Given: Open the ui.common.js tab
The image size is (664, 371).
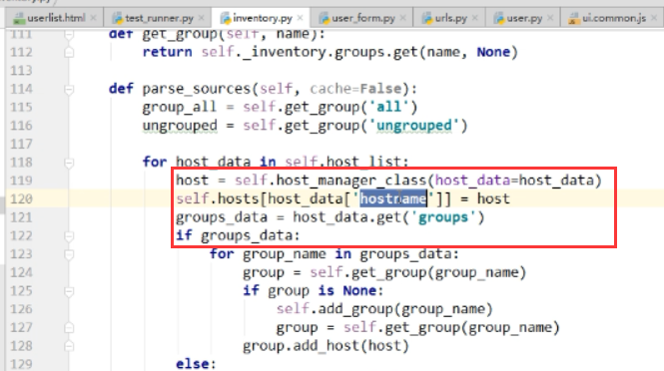Looking at the screenshot, I should coord(613,18).
